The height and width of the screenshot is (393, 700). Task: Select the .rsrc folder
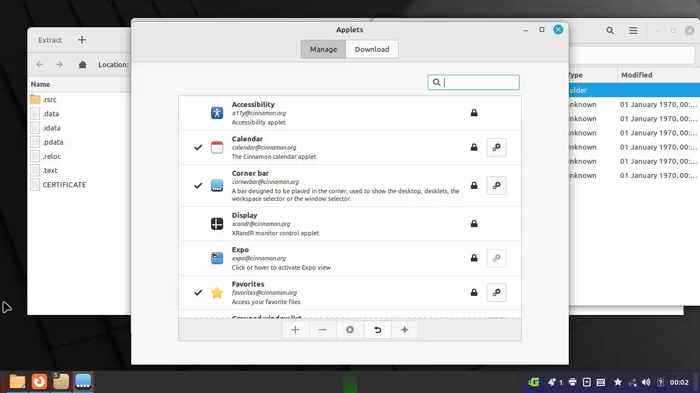coord(50,99)
